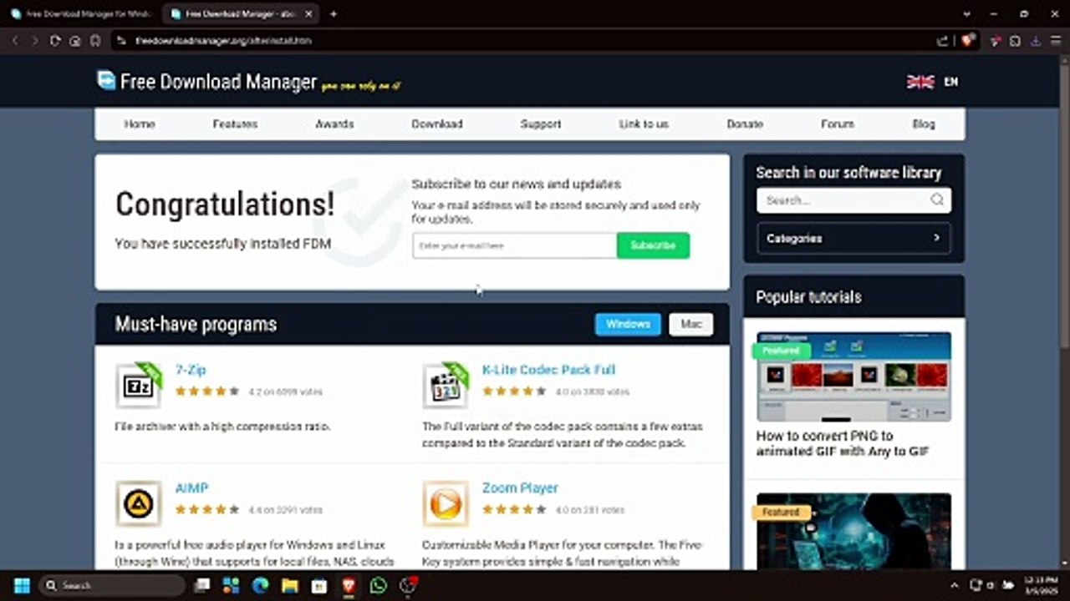1070x601 pixels.
Task: Reload the page with the refresh icon
Action: 55,40
